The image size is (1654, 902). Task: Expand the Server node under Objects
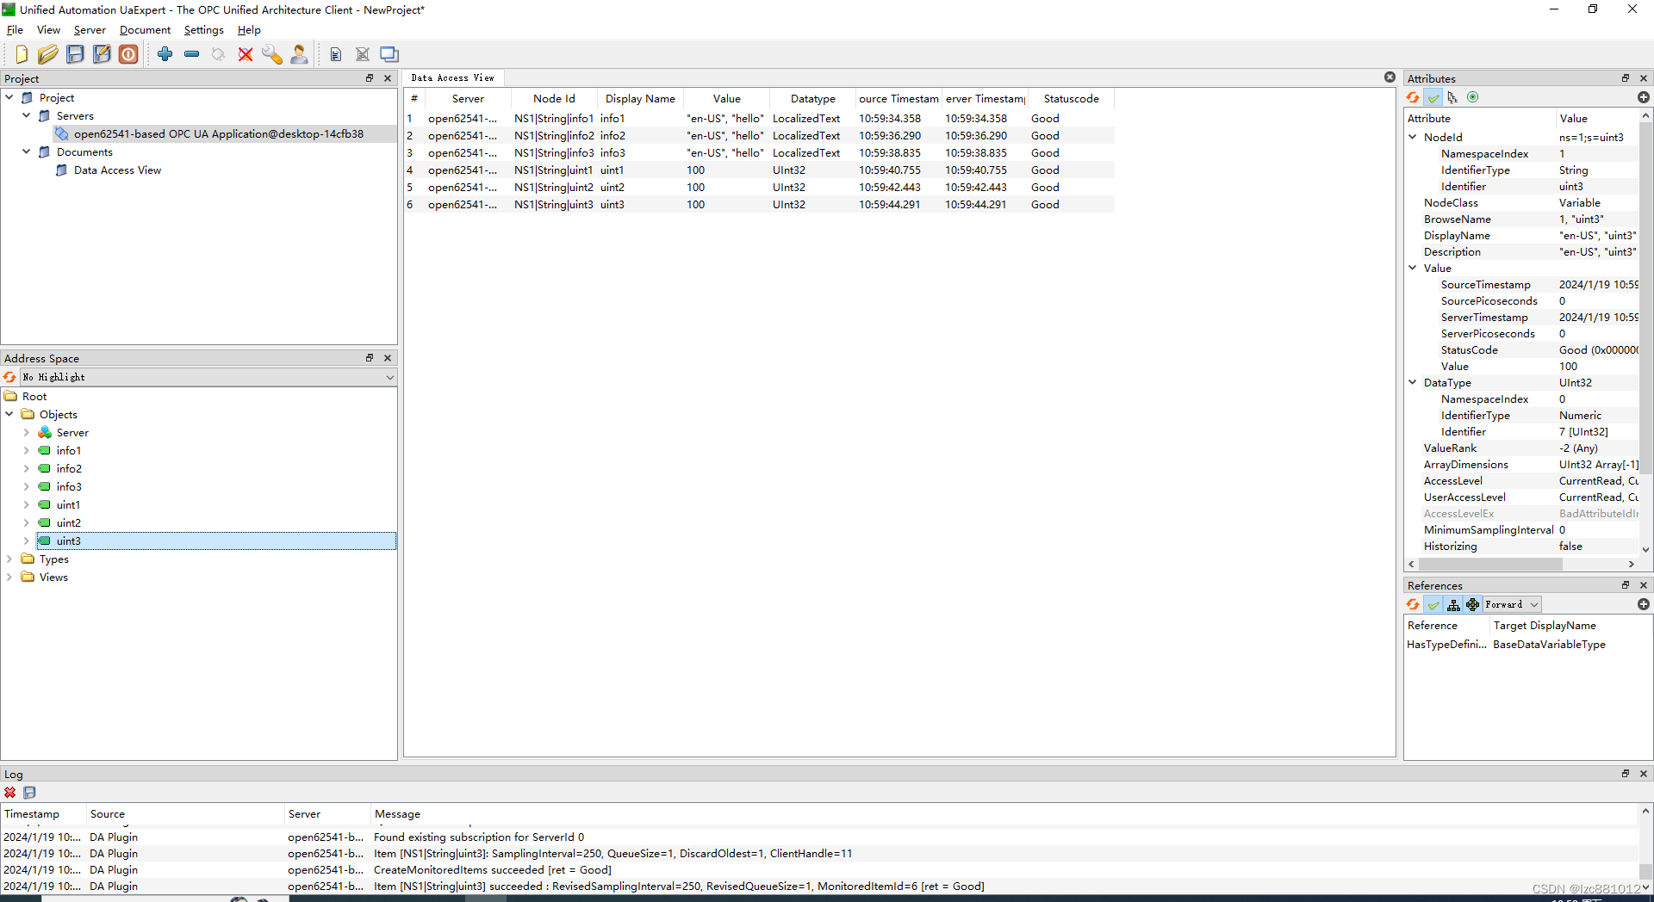tap(27, 432)
